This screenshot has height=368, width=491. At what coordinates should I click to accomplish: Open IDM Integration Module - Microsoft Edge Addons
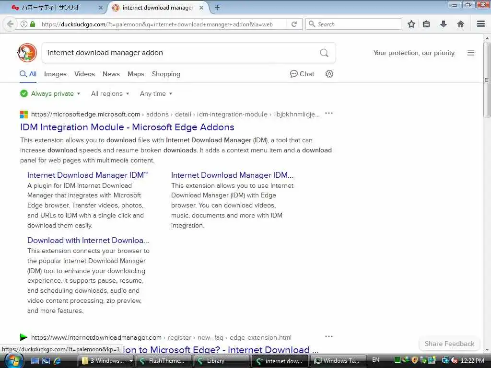click(127, 127)
